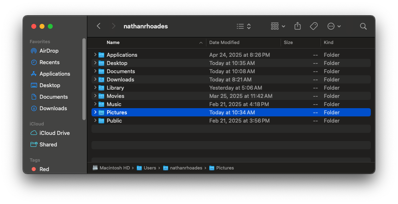Select Recents in the sidebar

coord(49,63)
